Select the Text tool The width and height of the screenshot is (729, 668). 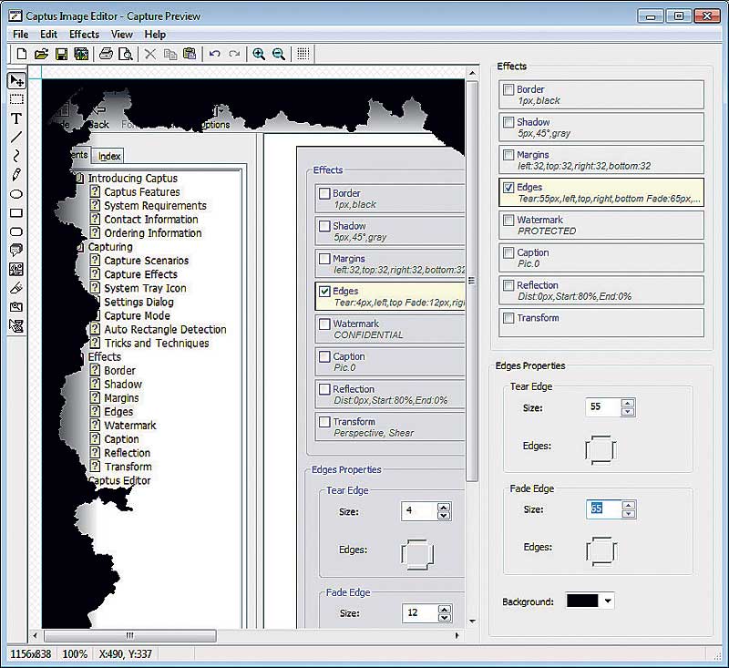coord(16,118)
